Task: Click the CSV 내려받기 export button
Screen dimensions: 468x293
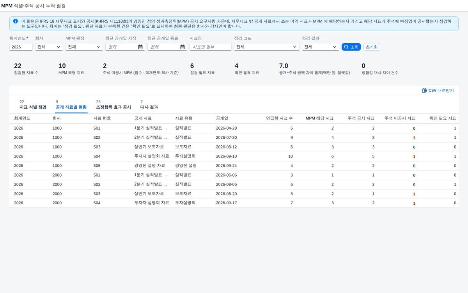Action: 438,90
